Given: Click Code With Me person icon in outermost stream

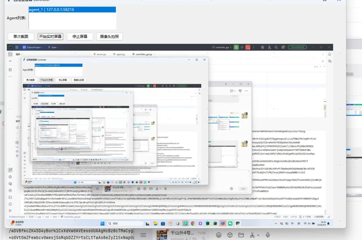Looking at the screenshot, I should 269,47.
